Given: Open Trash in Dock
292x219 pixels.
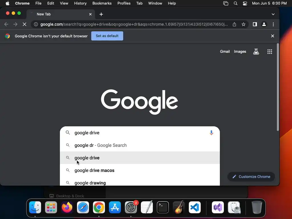Looking at the screenshot, I should [x=257, y=207].
